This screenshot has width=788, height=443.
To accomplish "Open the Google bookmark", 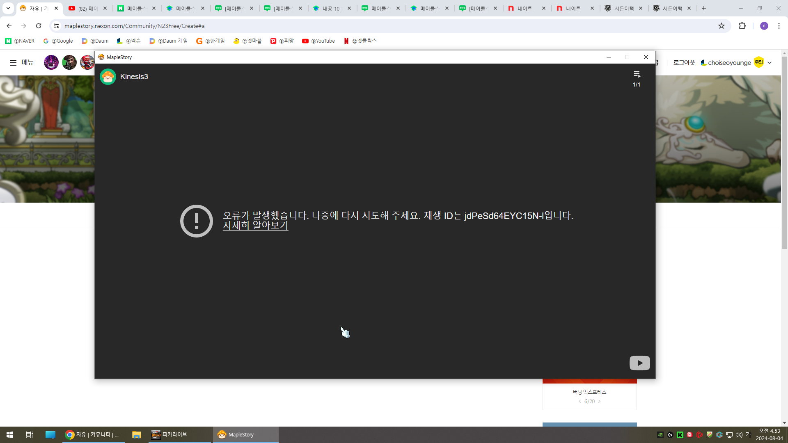I will pyautogui.click(x=58, y=41).
